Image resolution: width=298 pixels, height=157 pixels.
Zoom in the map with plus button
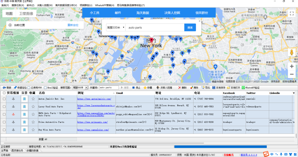(x=292, y=66)
